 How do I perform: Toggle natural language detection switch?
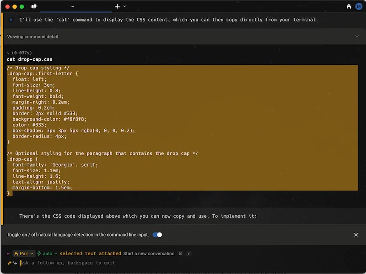[x=157, y=235]
